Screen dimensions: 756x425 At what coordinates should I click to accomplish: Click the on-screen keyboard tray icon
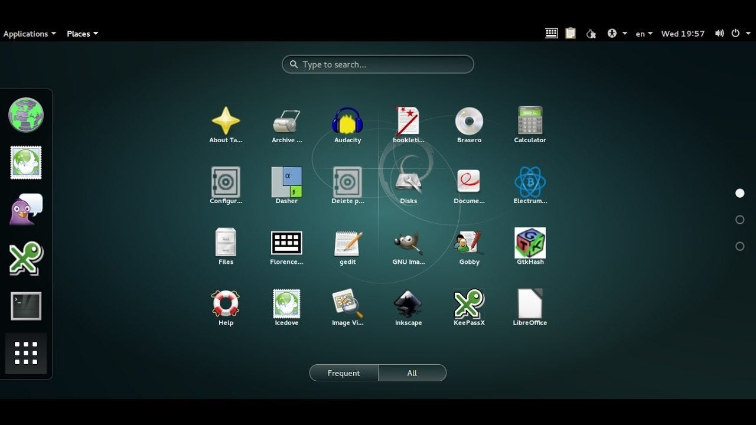point(552,34)
